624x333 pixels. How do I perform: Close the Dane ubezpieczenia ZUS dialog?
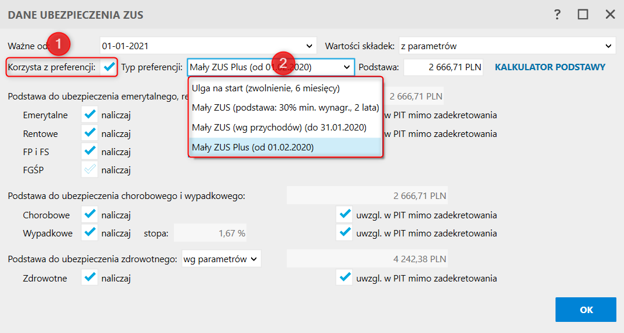click(x=610, y=15)
